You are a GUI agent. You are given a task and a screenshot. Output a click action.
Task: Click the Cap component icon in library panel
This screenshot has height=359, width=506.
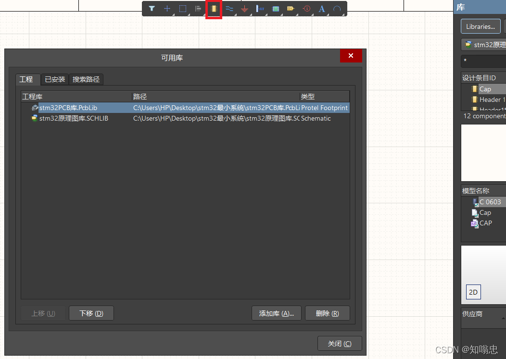[474, 89]
